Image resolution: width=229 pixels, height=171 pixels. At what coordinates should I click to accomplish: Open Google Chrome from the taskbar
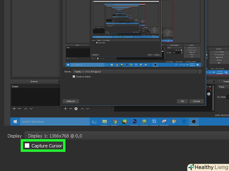(x=115, y=122)
